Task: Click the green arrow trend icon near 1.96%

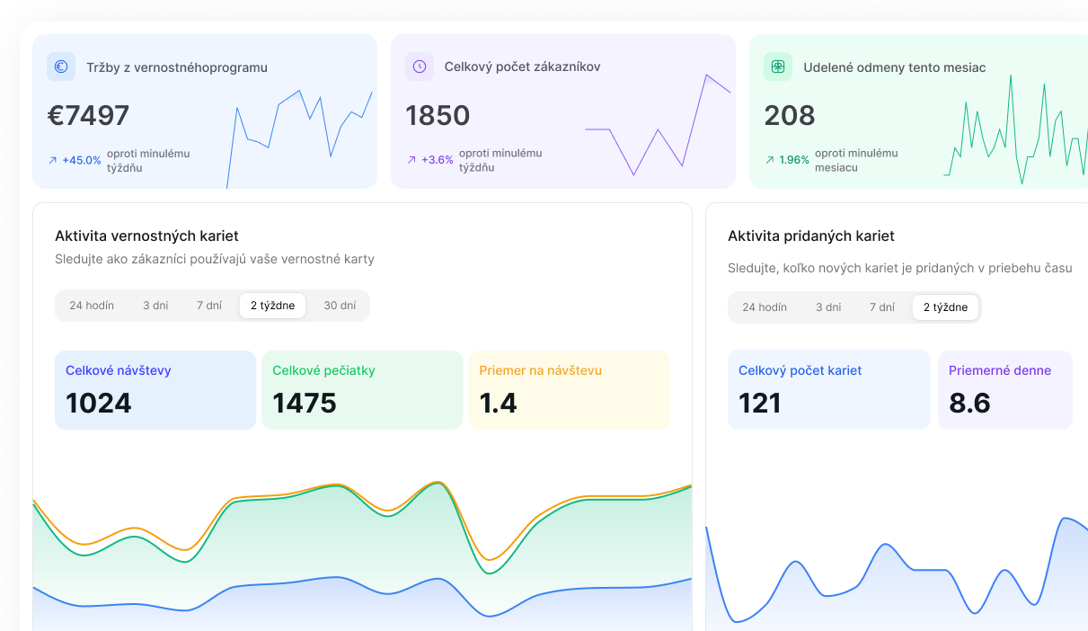Action: [x=770, y=160]
